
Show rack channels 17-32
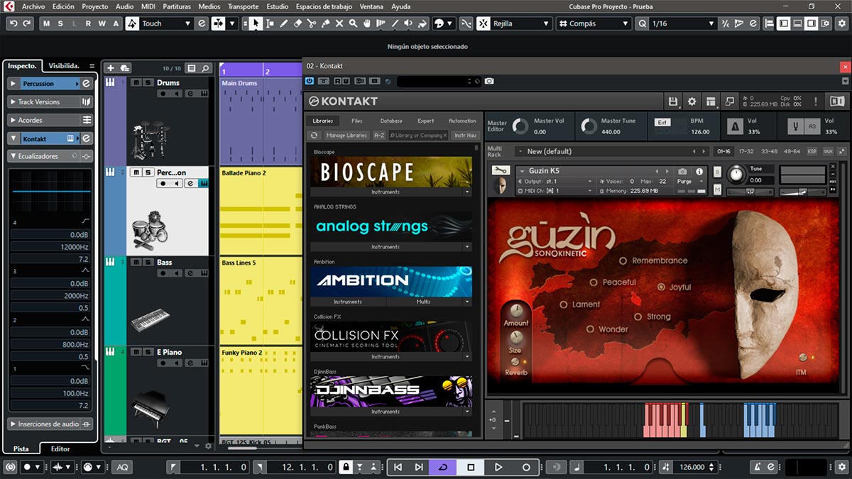[x=745, y=151]
